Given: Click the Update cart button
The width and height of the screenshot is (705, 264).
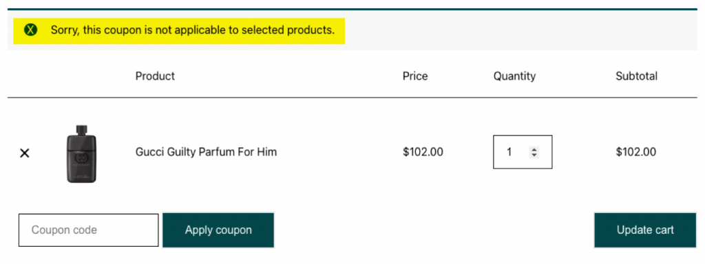Looking at the screenshot, I should [x=644, y=230].
